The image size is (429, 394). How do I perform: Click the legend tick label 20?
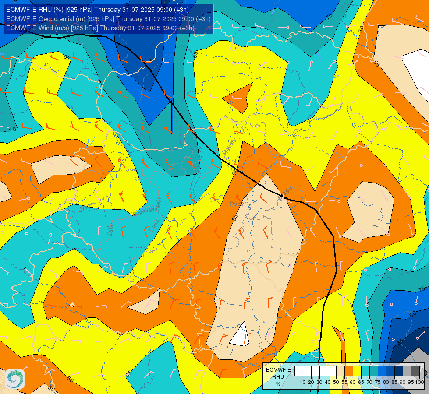point(311,382)
